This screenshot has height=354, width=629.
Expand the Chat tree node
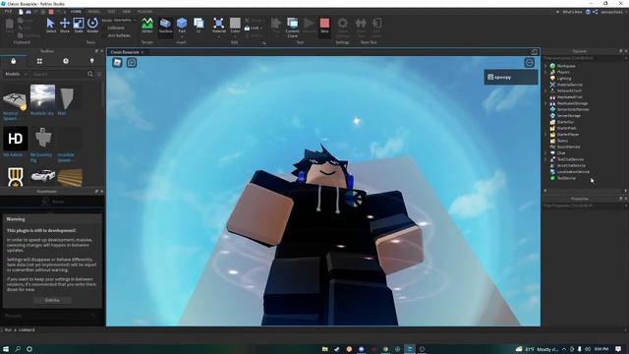tap(546, 153)
